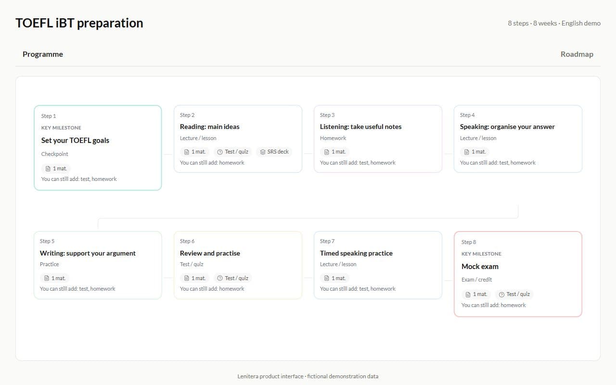Click the "Exam / credit" label in Step 8
This screenshot has width=616, height=385.
click(476, 280)
